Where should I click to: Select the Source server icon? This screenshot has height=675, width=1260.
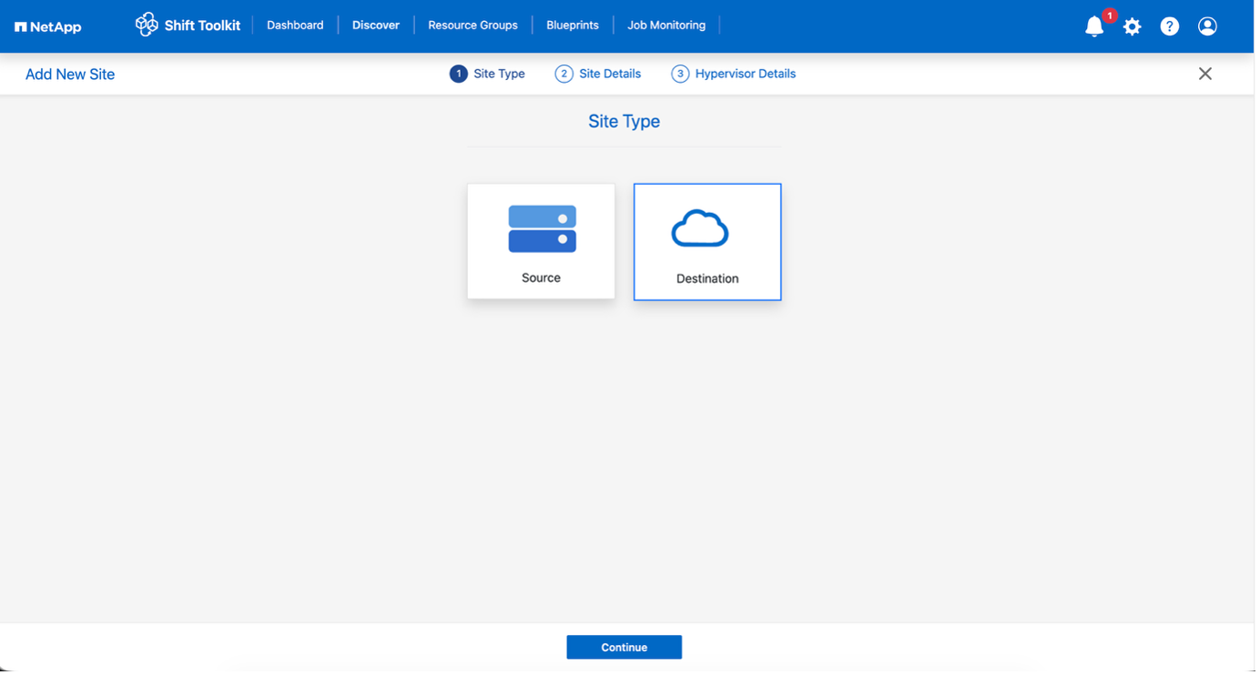coord(541,228)
